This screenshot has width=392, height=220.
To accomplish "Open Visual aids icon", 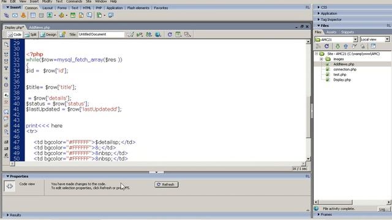I will point(187,34).
